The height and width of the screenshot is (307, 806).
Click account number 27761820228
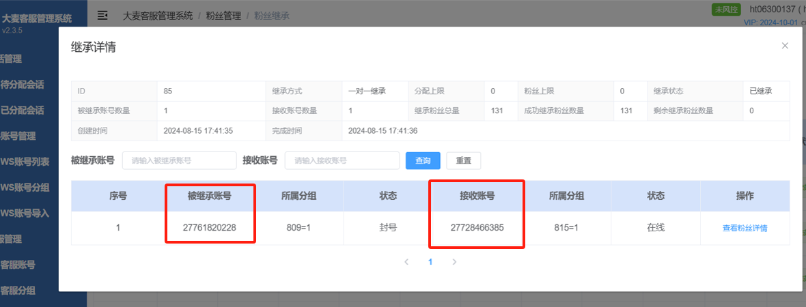point(209,227)
